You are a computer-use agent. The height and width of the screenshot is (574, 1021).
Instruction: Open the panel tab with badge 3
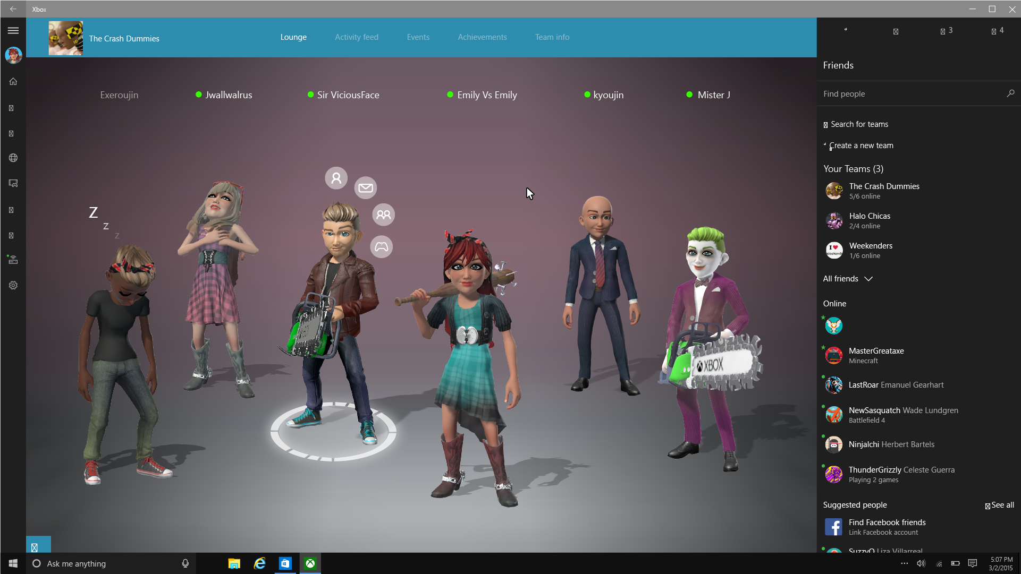tap(947, 31)
